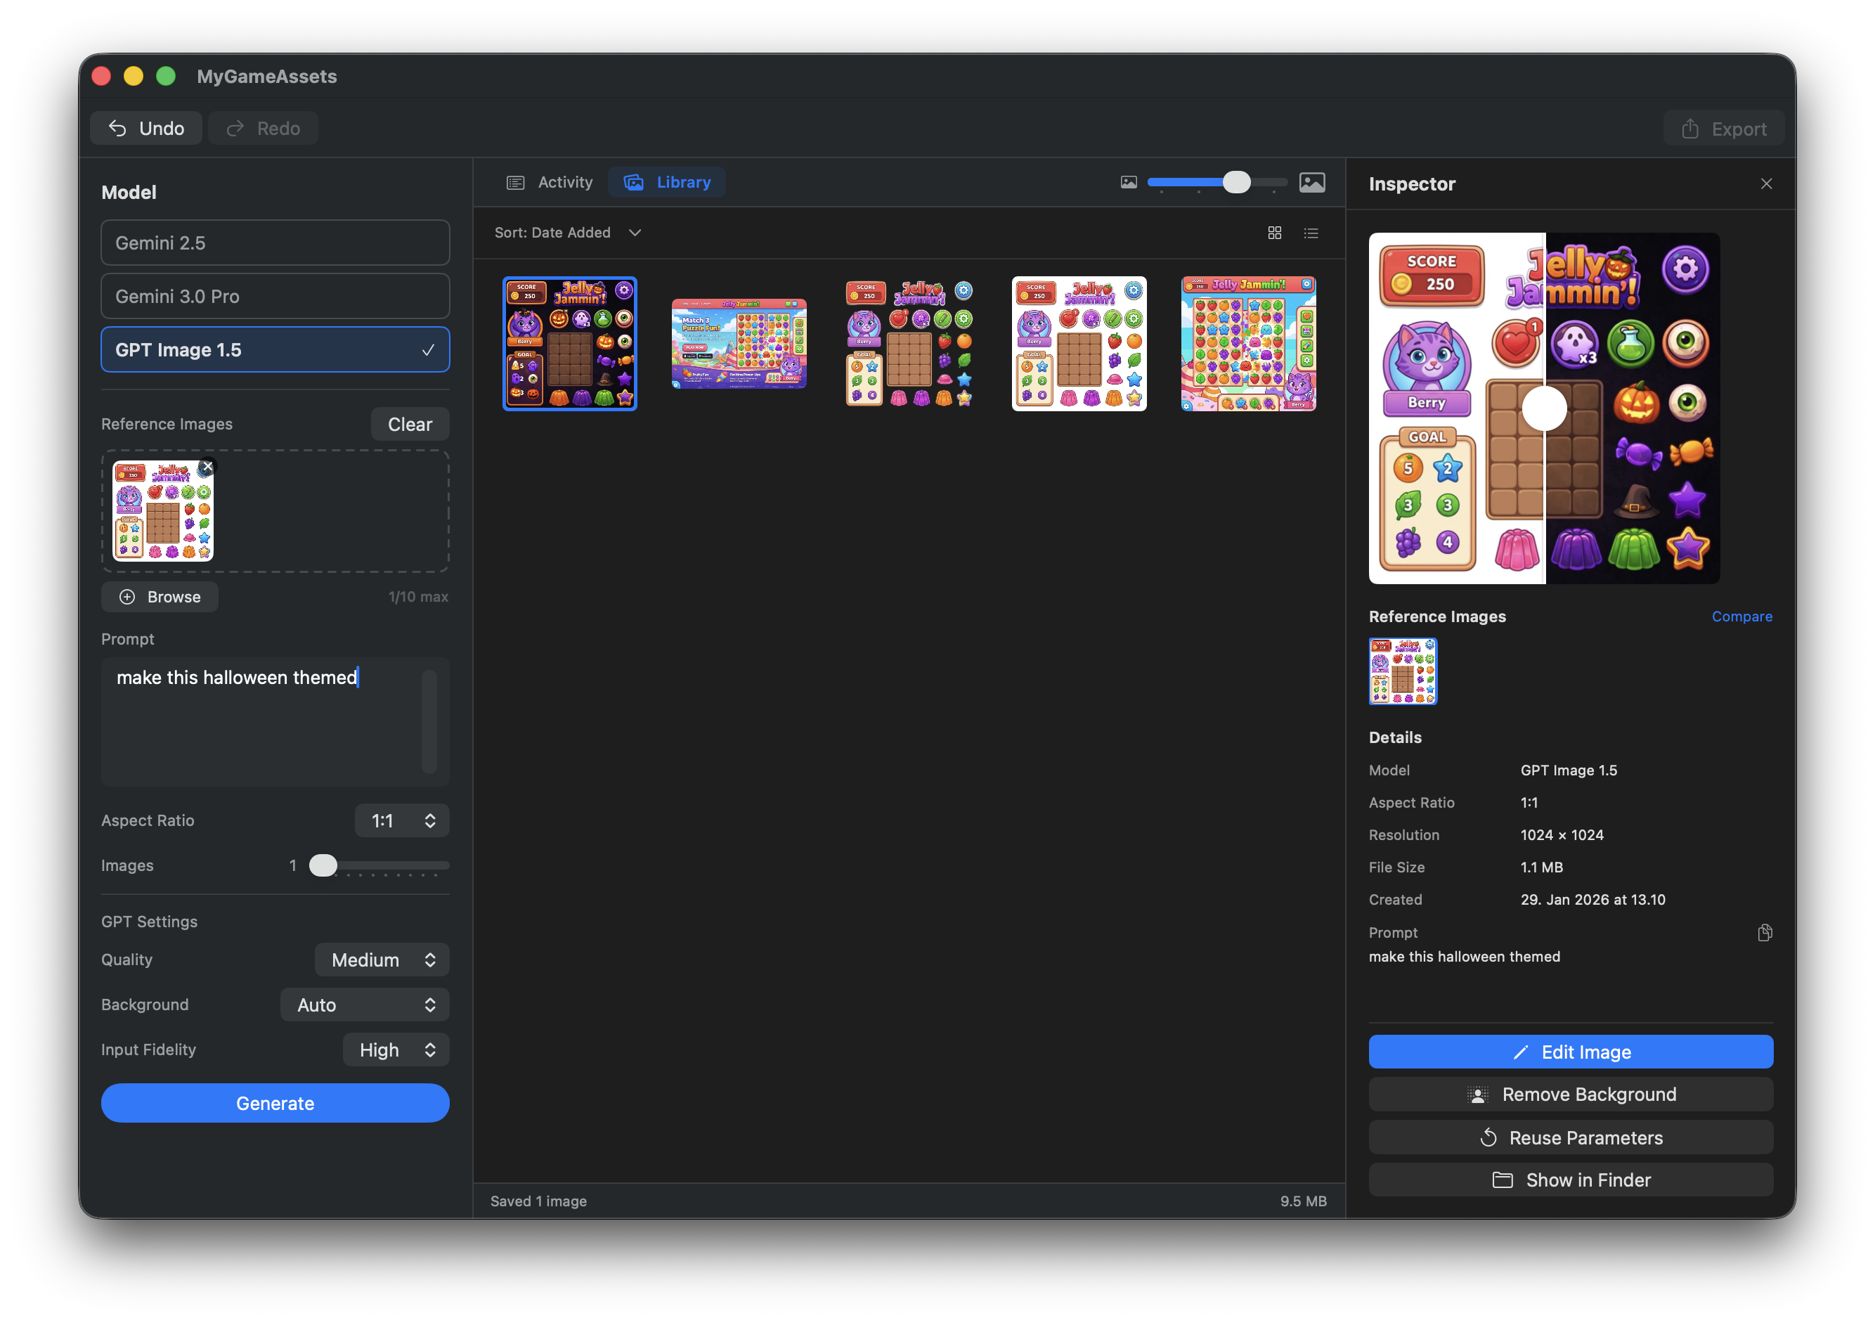Screen dimensions: 1875x1323
Task: Switch to the Library tab
Action: pos(667,182)
